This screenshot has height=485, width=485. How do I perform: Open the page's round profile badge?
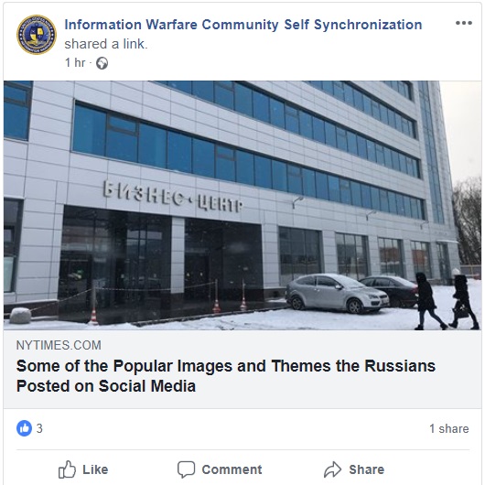click(x=37, y=35)
